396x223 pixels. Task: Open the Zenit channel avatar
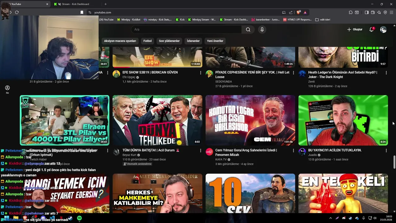tap(302, 74)
